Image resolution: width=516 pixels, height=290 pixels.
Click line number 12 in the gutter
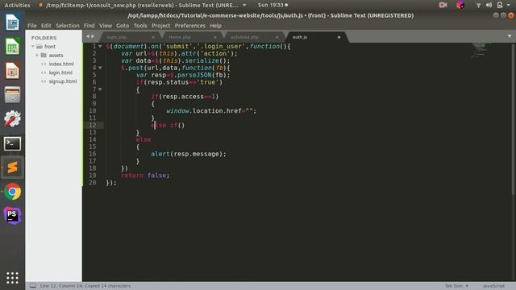click(93, 125)
